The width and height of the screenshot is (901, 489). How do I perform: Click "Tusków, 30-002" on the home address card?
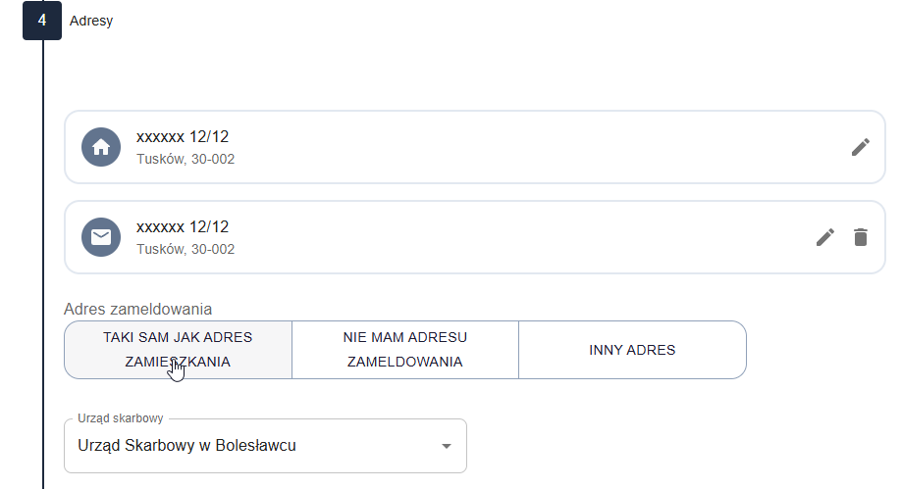[x=185, y=159]
